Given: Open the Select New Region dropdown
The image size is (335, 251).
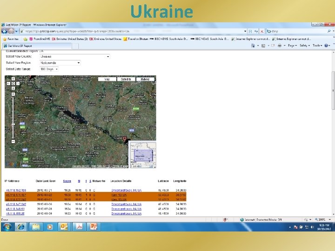Looking at the screenshot, I should pyautogui.click(x=60, y=63).
